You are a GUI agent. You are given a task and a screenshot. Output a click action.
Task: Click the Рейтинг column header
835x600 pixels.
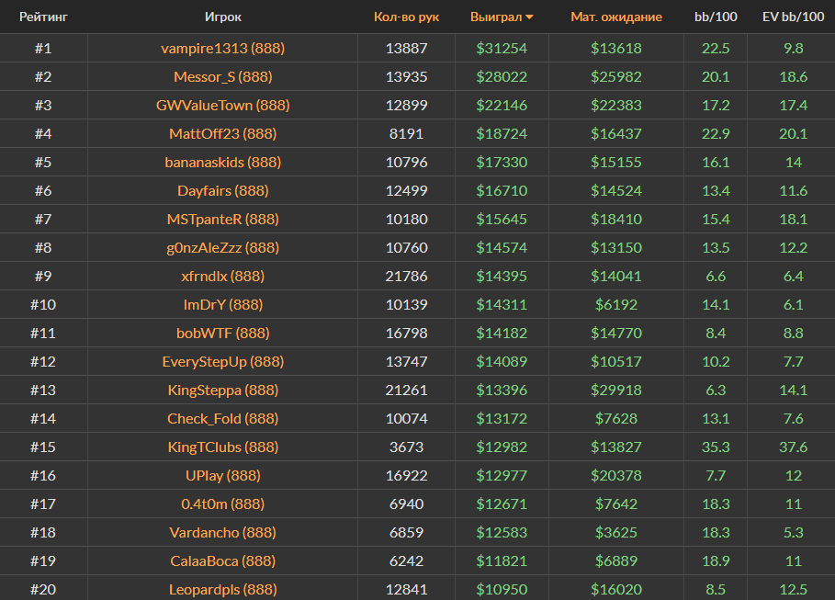(x=43, y=17)
